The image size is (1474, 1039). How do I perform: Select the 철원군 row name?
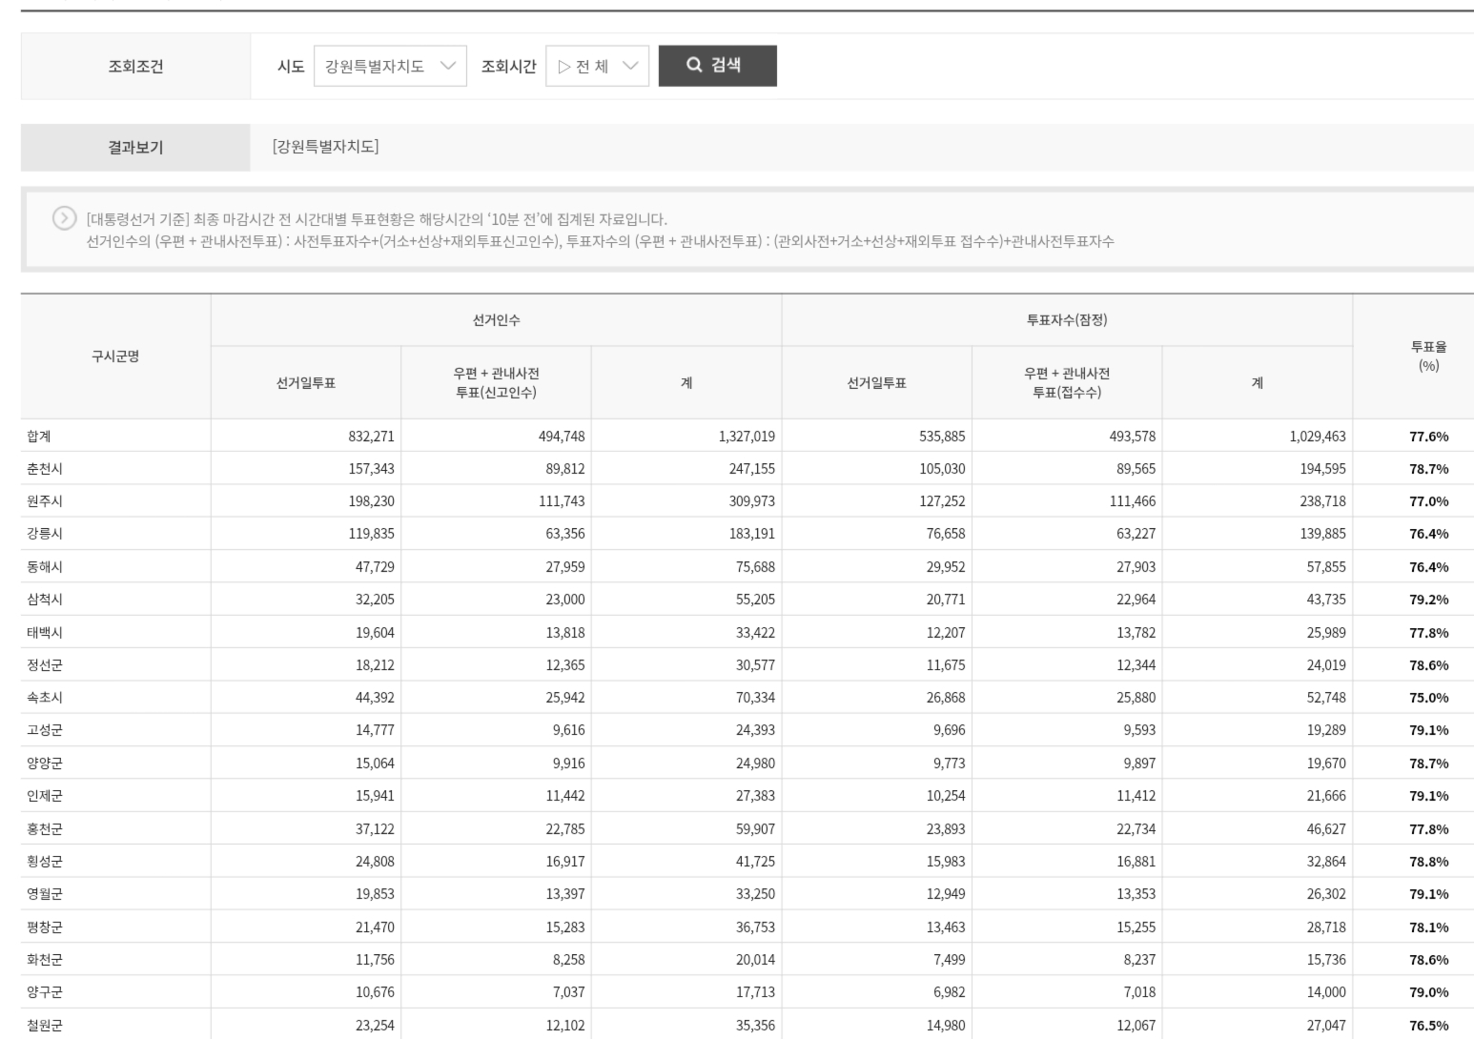[x=45, y=1025]
